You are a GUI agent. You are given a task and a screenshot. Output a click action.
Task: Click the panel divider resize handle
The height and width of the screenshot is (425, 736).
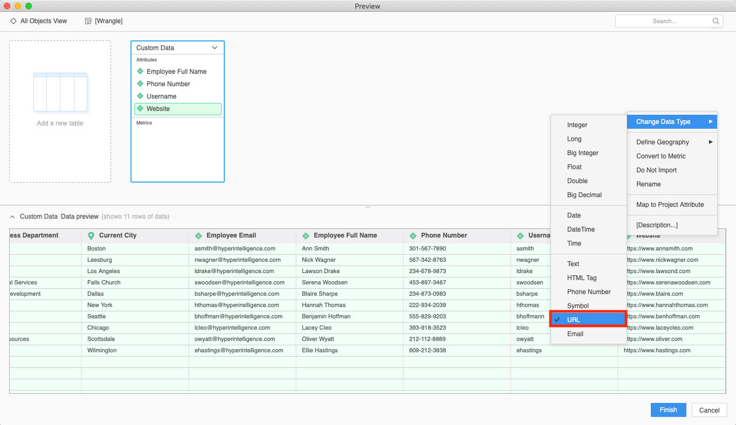tap(368, 207)
